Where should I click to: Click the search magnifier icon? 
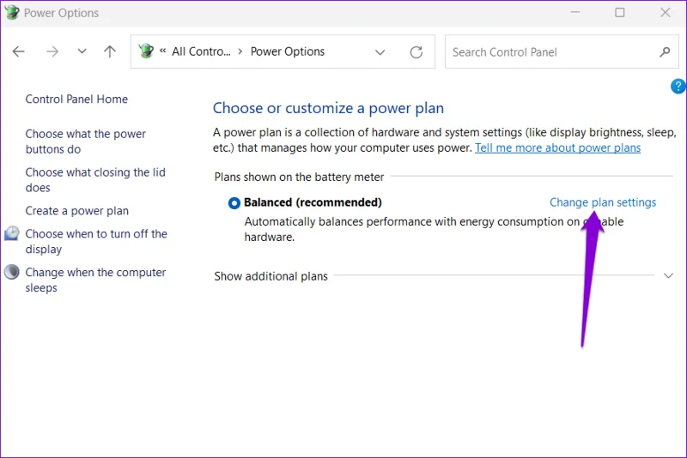(665, 52)
